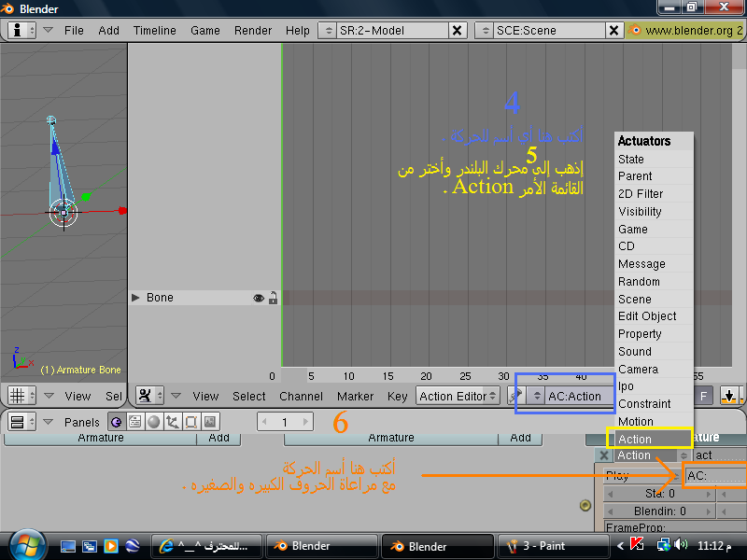Toggle the Bone channel lock icon

click(273, 298)
